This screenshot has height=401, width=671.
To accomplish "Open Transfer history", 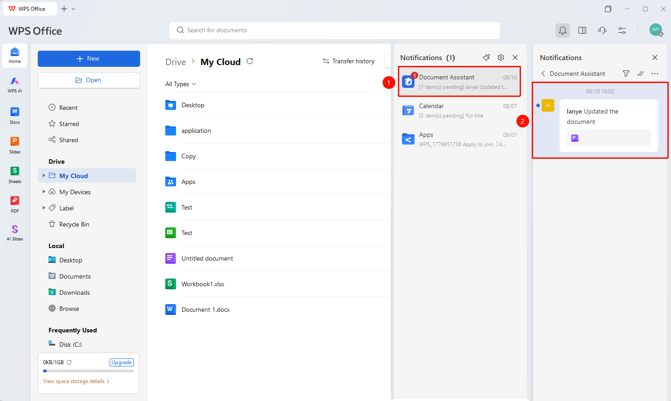I will (349, 61).
